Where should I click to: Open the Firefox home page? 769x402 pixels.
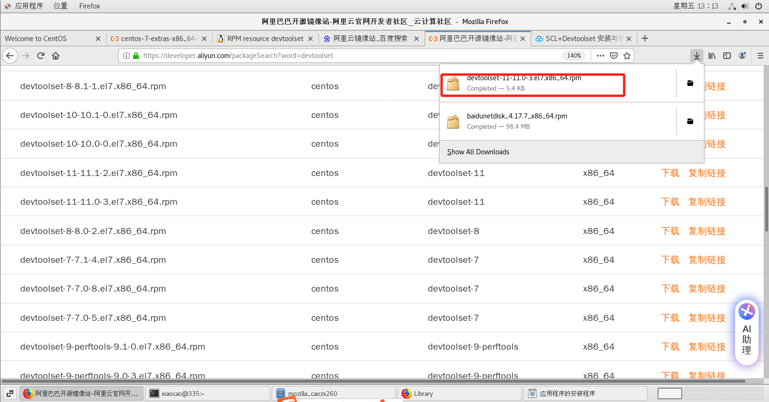click(x=56, y=56)
